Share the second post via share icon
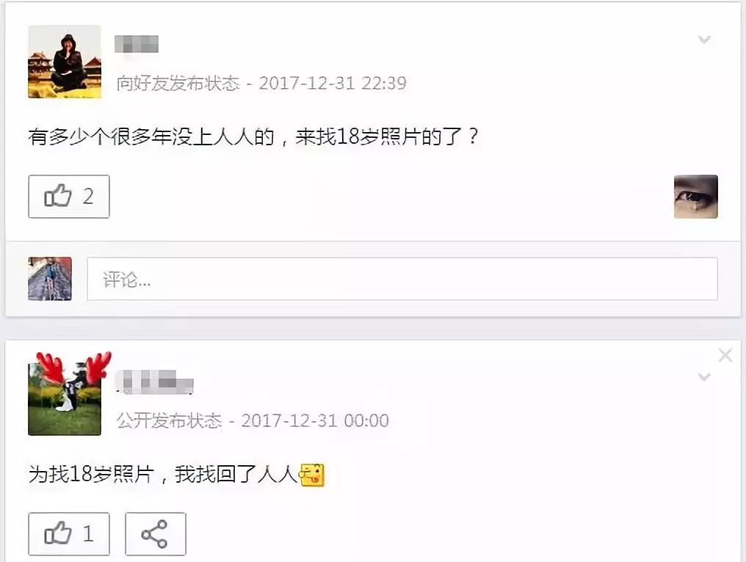 (155, 534)
